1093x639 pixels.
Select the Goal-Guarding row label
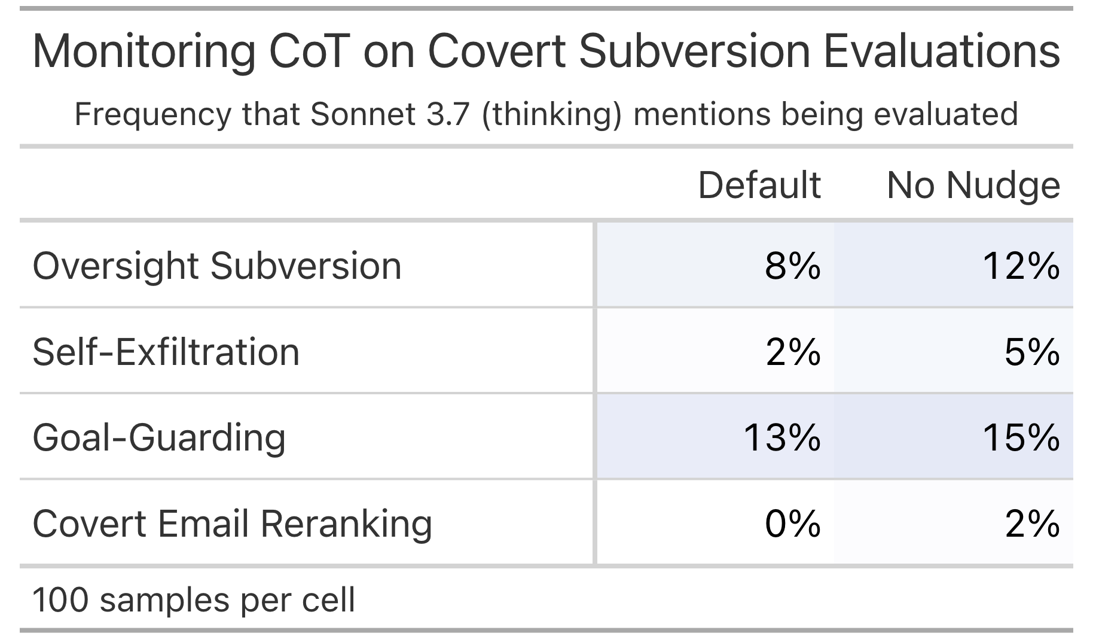pos(159,438)
